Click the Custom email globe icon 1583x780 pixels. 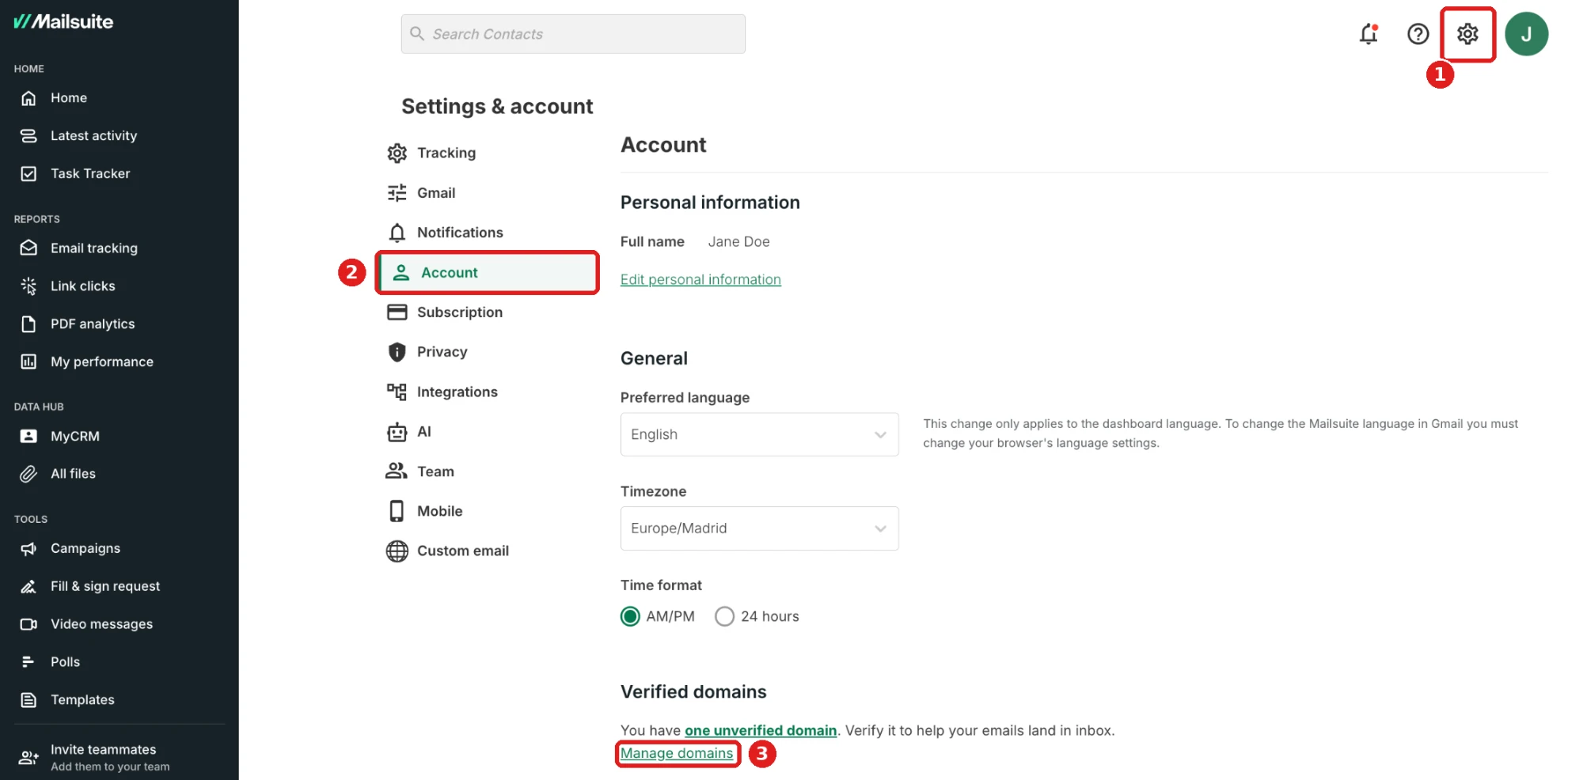(x=397, y=551)
